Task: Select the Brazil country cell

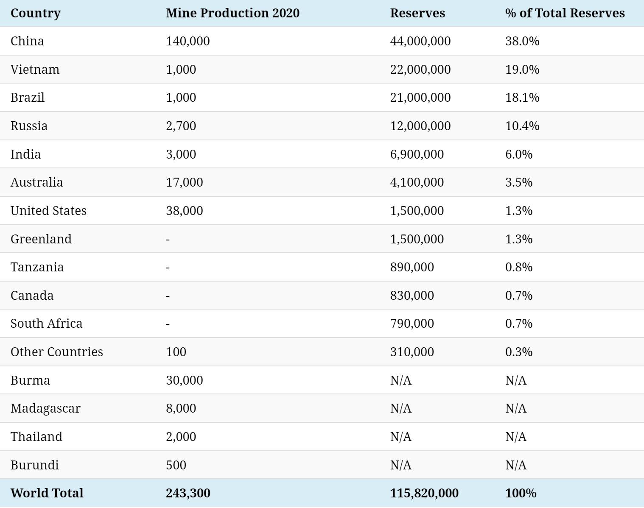Action: click(x=28, y=98)
